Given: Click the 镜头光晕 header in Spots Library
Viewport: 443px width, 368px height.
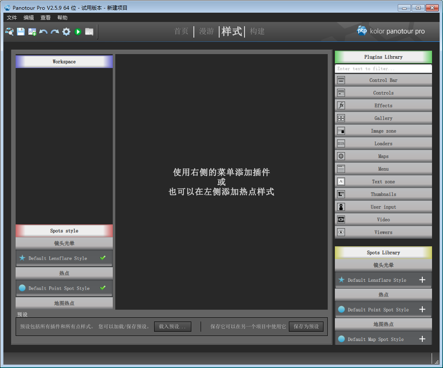Looking at the screenshot, I should [x=383, y=265].
